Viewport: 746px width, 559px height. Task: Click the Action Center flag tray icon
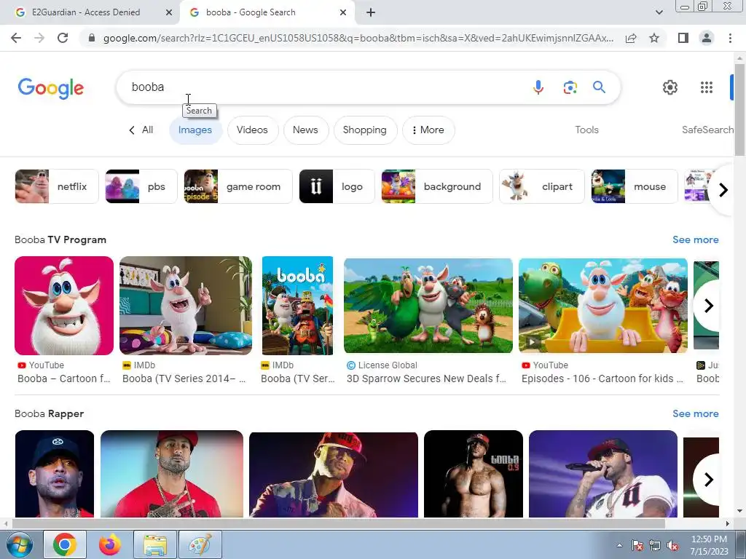pos(637,546)
